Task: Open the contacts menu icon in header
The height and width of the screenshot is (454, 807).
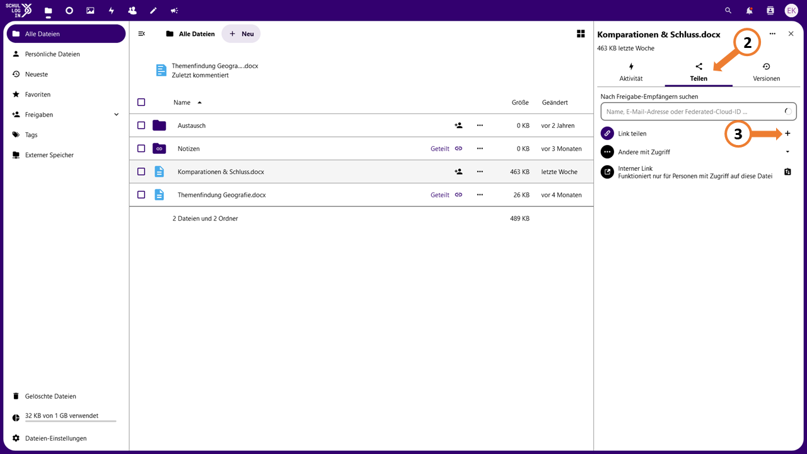Action: 770,11
